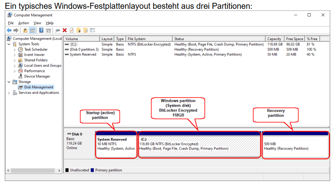The image size is (333, 183).
Task: Click the Shared Folders icon in tree
Action: [20, 60]
